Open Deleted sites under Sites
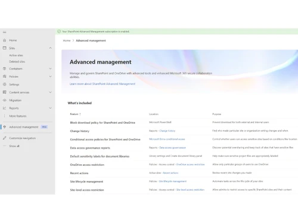 pyautogui.click(x=17, y=62)
